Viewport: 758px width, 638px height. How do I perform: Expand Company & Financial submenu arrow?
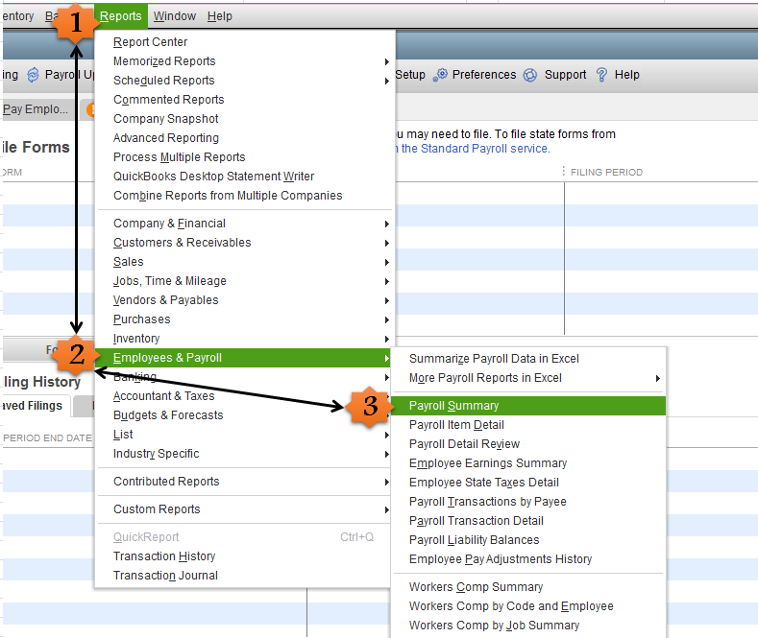coord(387,224)
